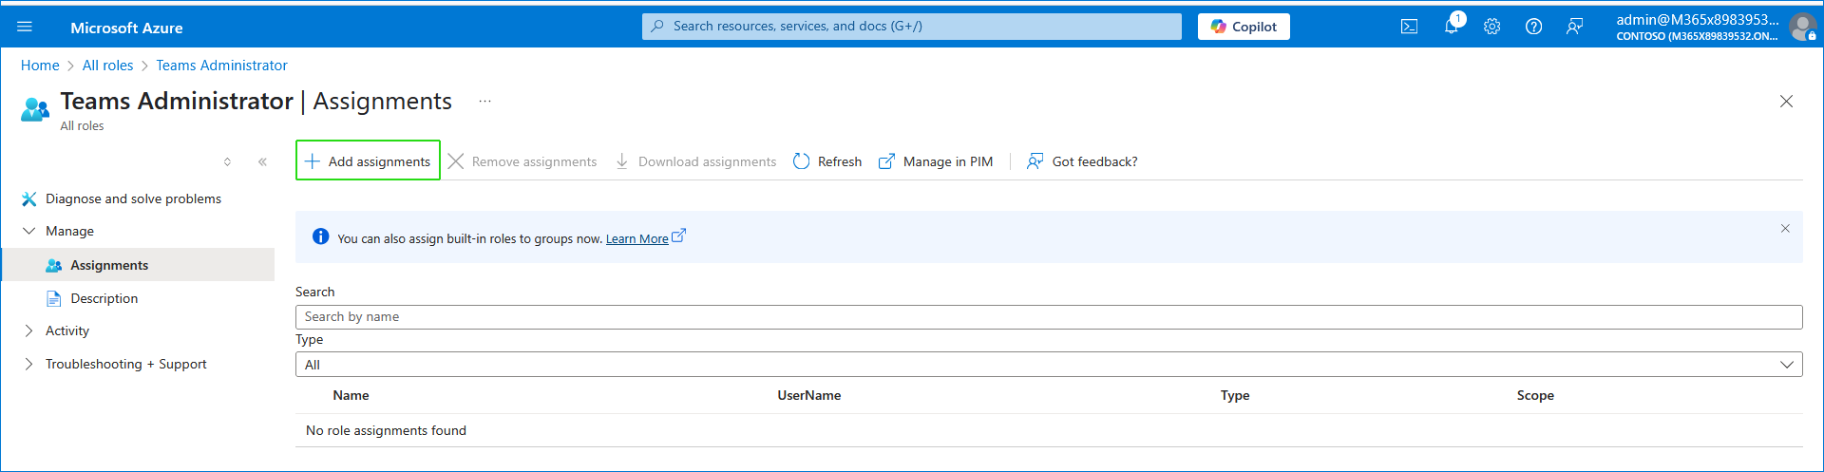Click the expand/collapse all menu arrows
Viewport: 1824px width, 472px height.
(x=227, y=162)
